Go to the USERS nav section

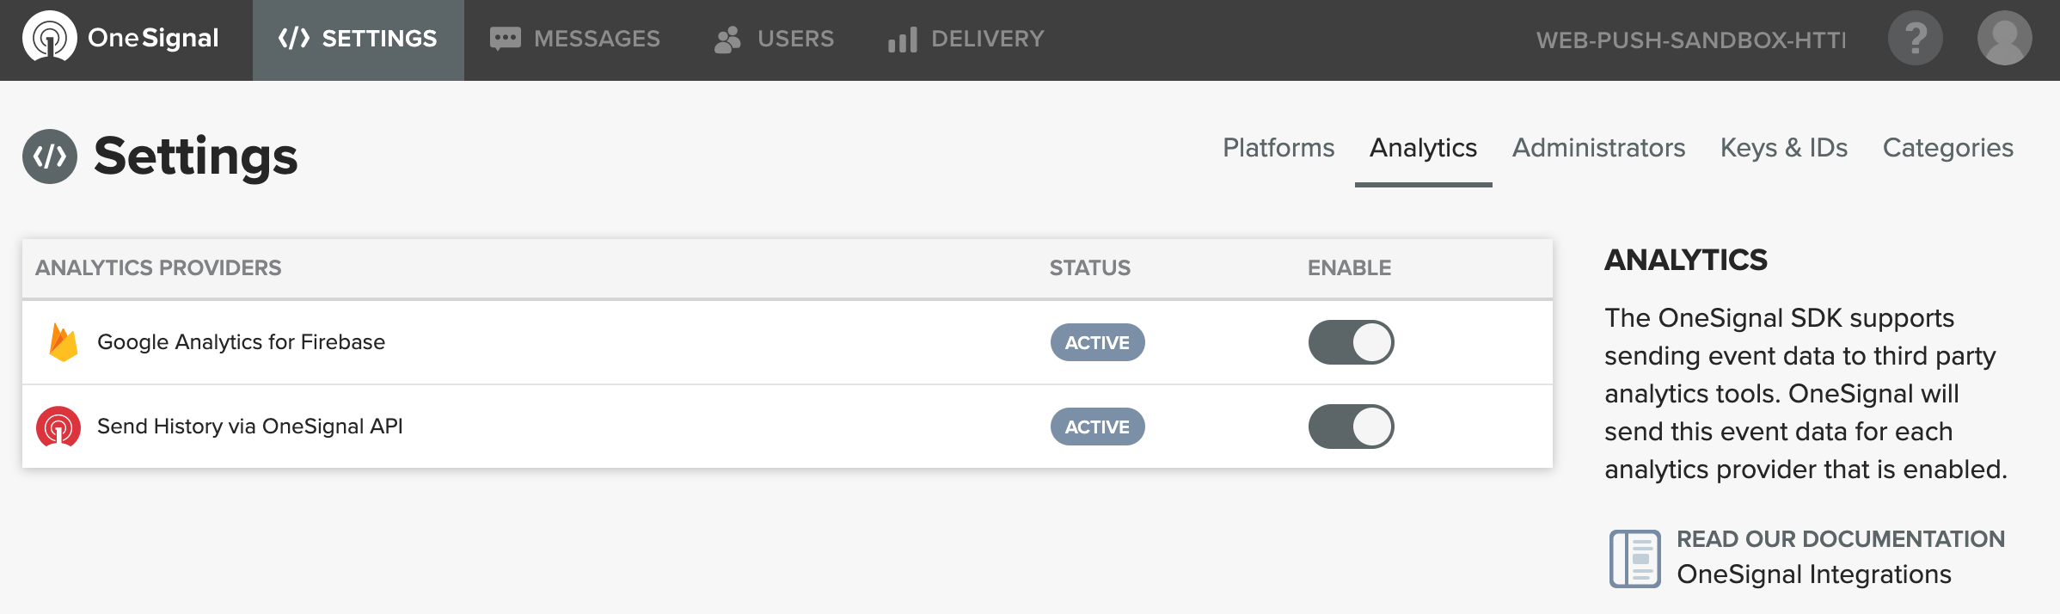(x=774, y=40)
